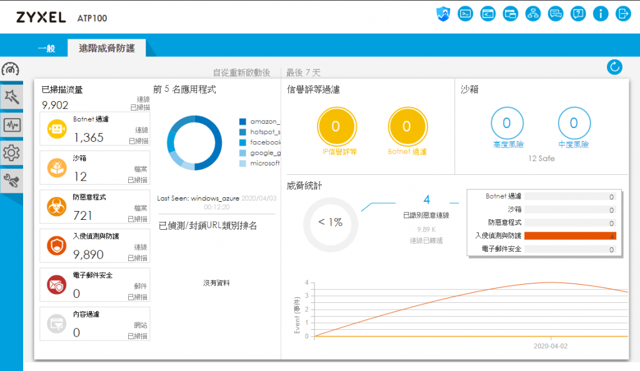
Task: Click the amazon legend color swatch
Action: (x=242, y=122)
